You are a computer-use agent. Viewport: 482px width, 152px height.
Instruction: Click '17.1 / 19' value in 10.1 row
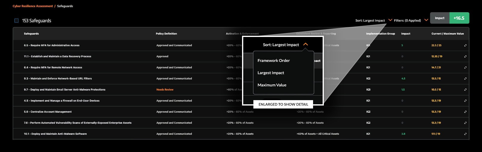[436, 134]
